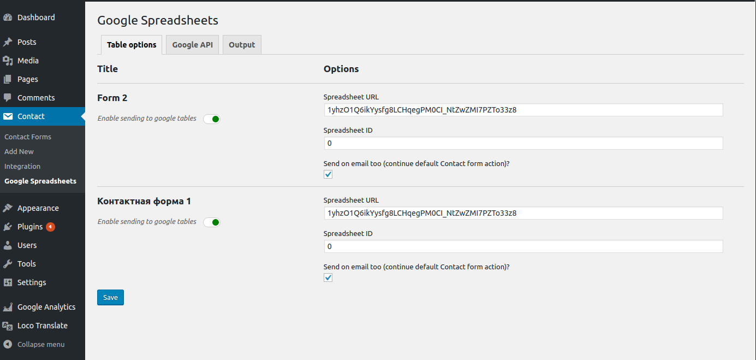This screenshot has width=756, height=360.
Task: Uncheck Send on email too for Form 2
Action: point(328,174)
